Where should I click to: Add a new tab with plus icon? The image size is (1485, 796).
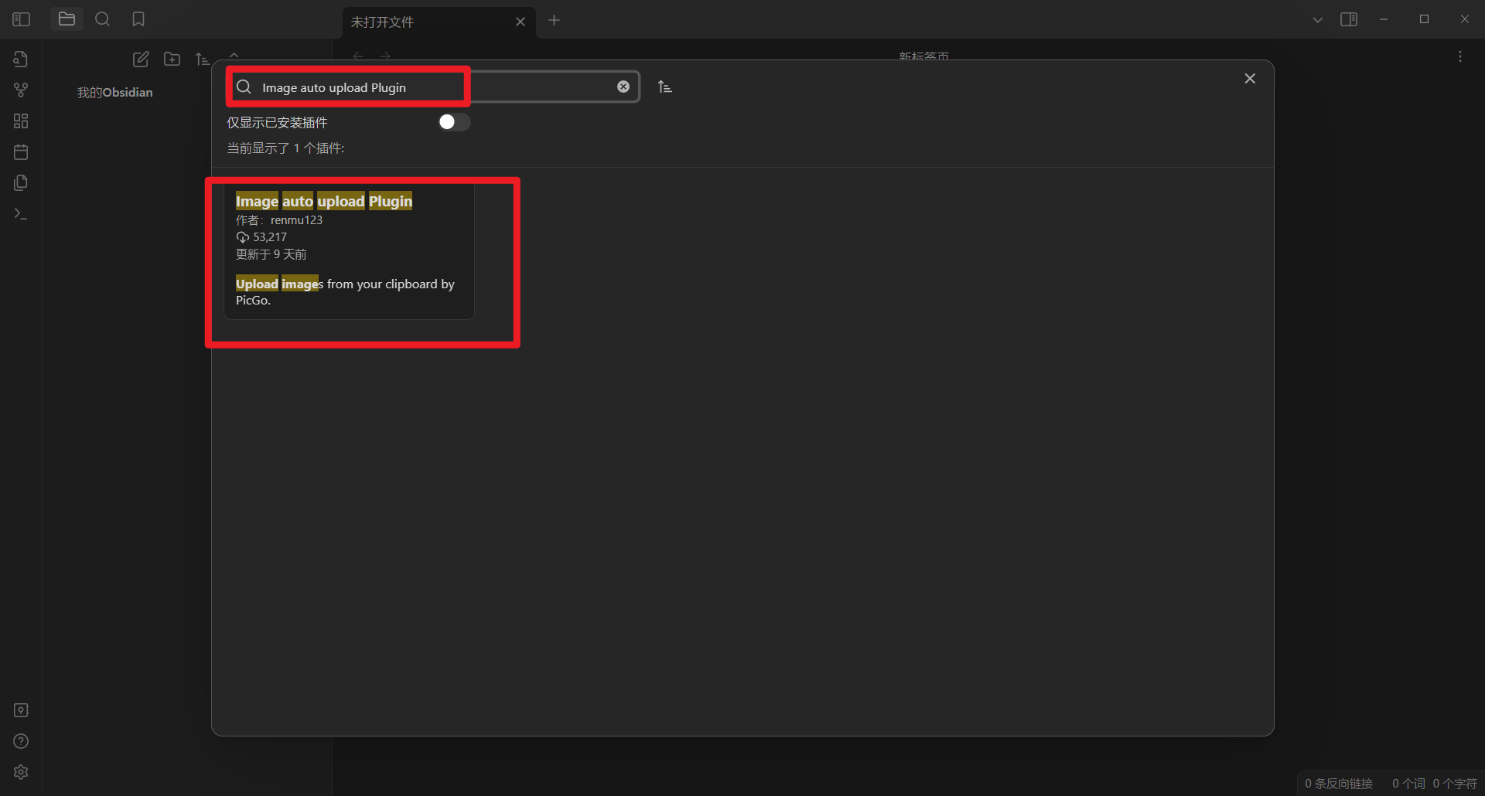coord(554,20)
